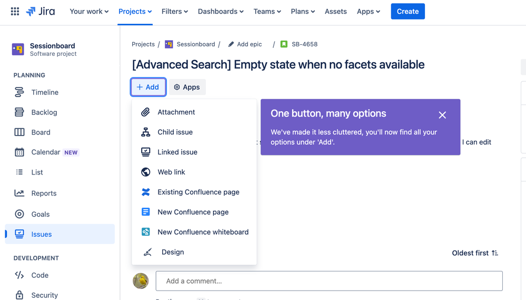Image resolution: width=526 pixels, height=300 pixels.
Task: Choose Linked issue in the Add menu
Action: pyautogui.click(x=194, y=152)
